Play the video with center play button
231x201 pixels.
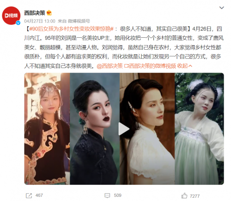point(124,129)
